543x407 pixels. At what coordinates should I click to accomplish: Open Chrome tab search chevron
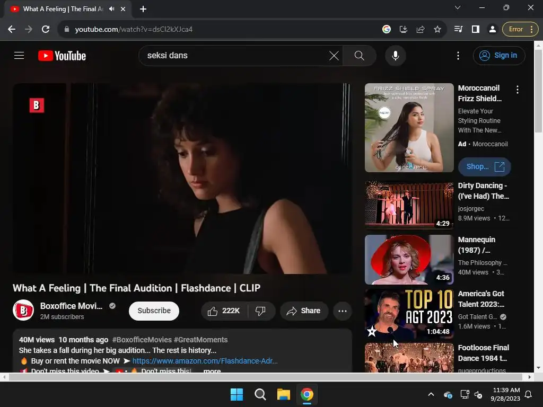[458, 7]
